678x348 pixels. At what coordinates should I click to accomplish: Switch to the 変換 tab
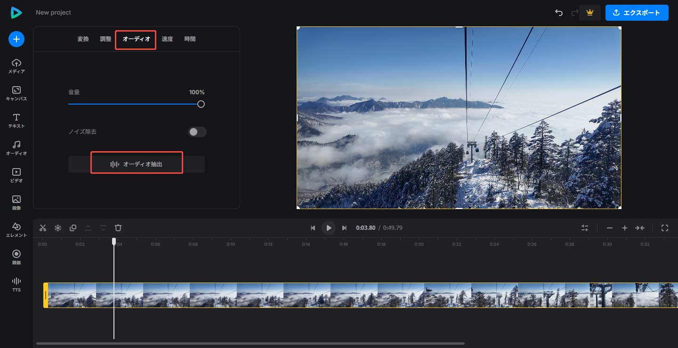pos(83,39)
